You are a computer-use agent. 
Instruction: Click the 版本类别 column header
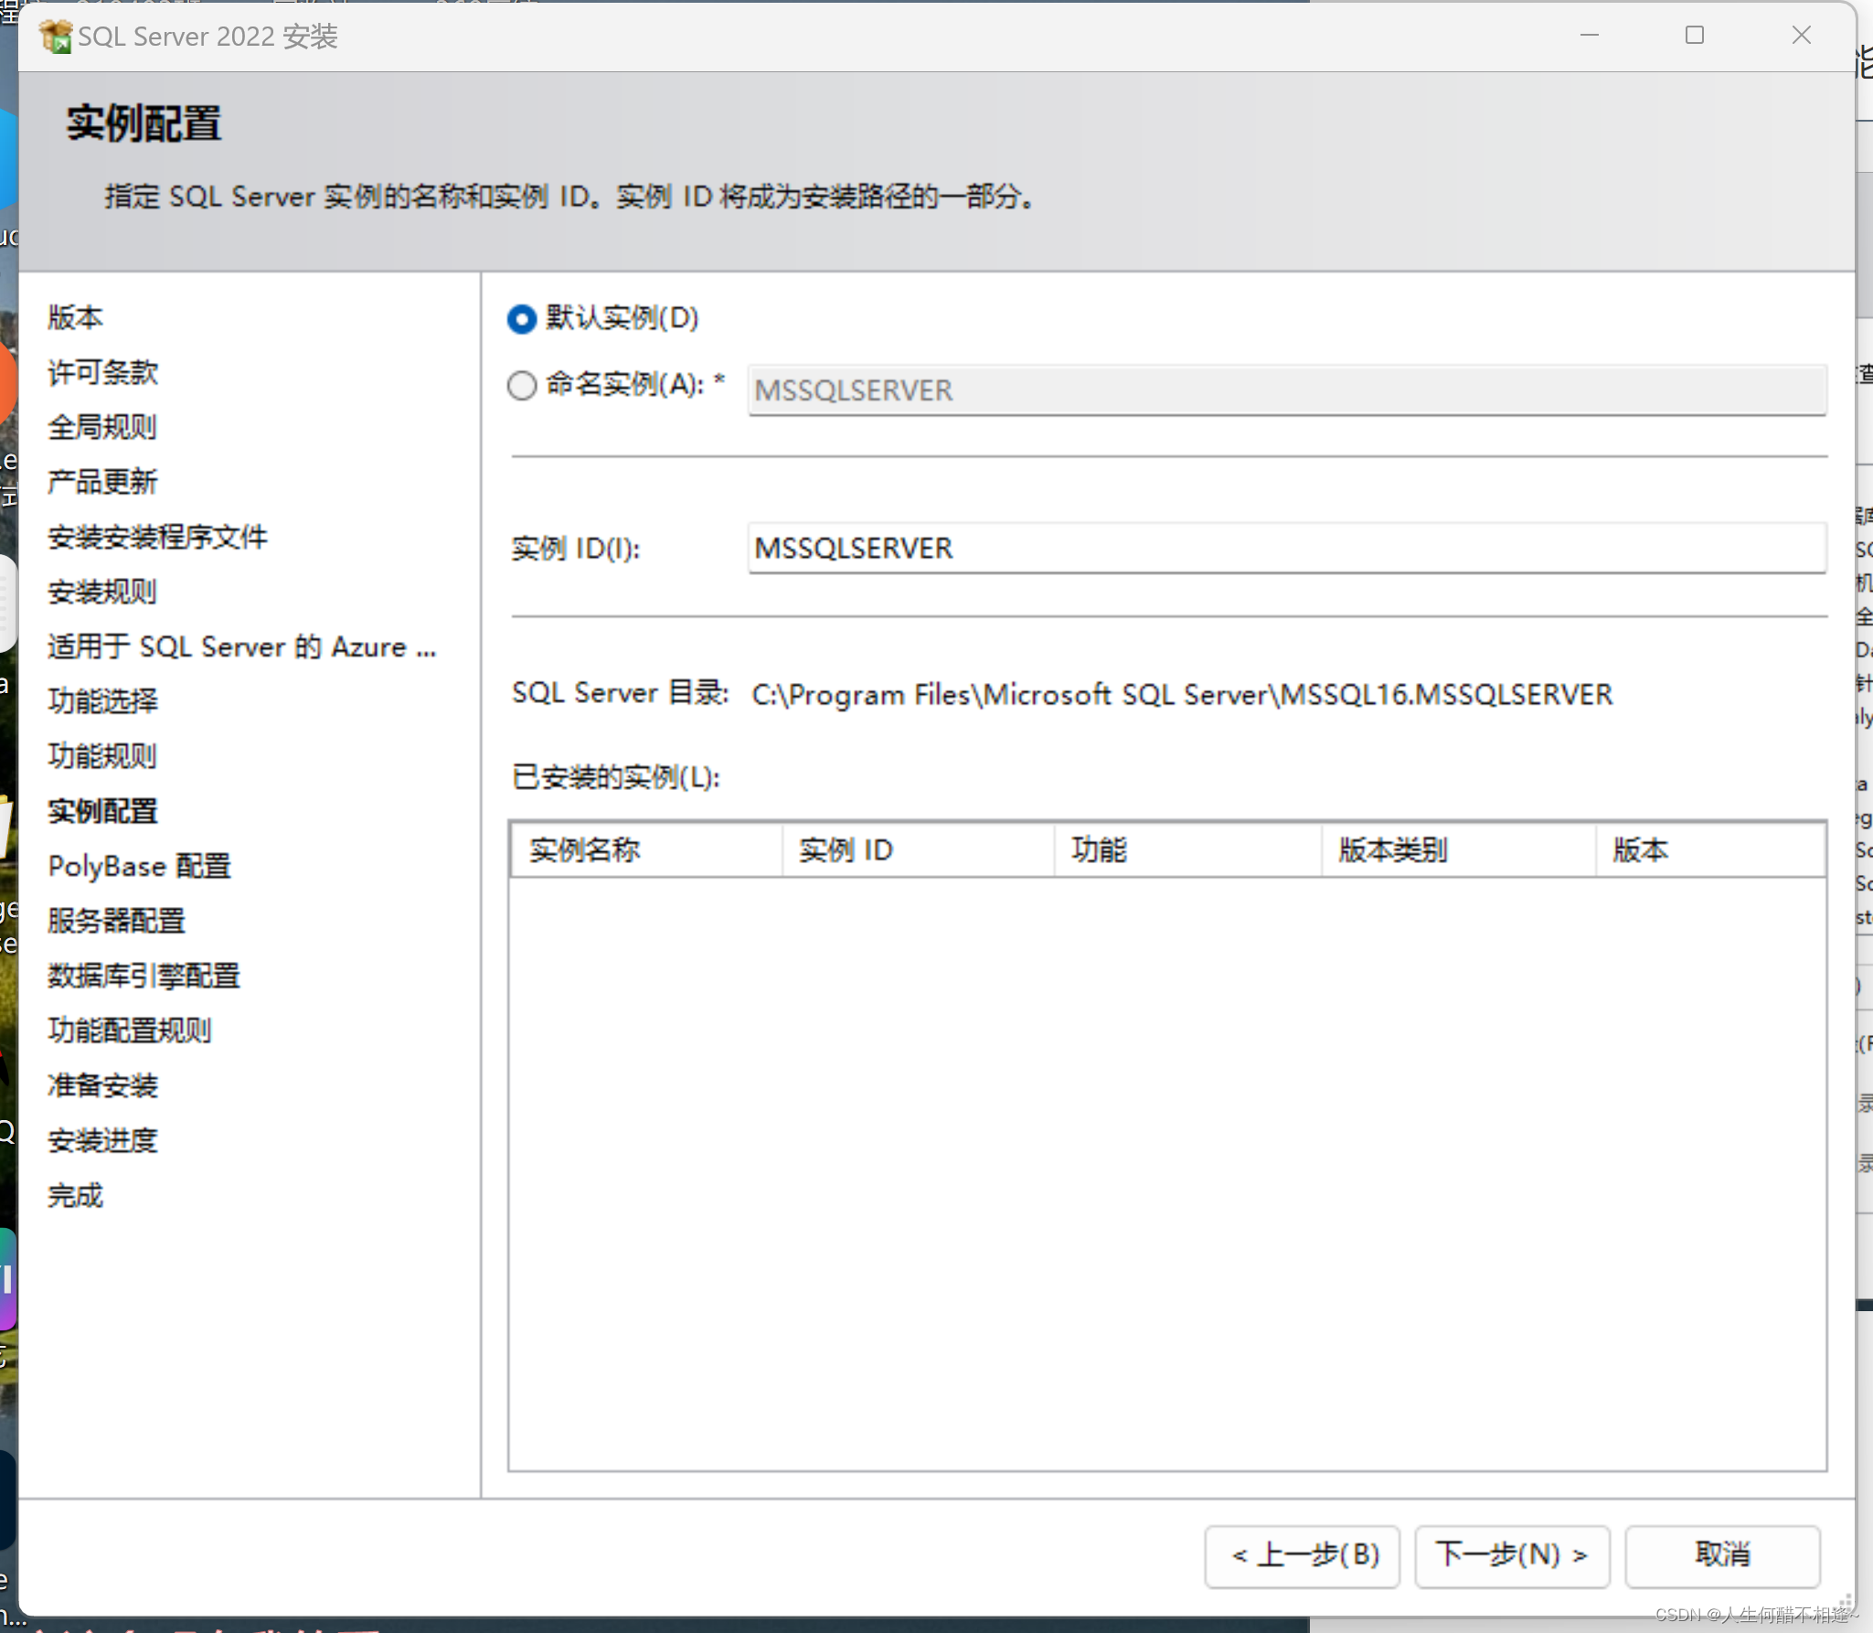click(1459, 850)
